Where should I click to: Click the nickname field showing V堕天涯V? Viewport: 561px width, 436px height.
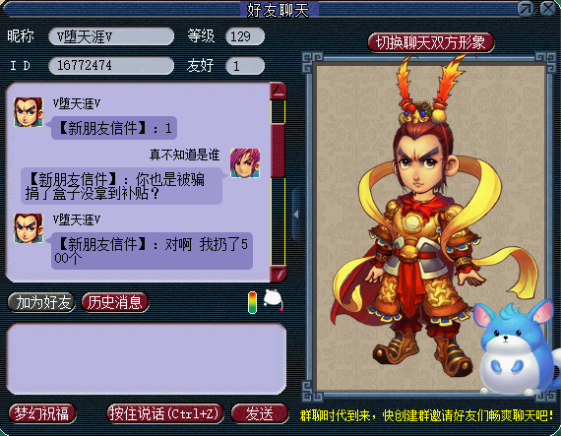pyautogui.click(x=111, y=36)
